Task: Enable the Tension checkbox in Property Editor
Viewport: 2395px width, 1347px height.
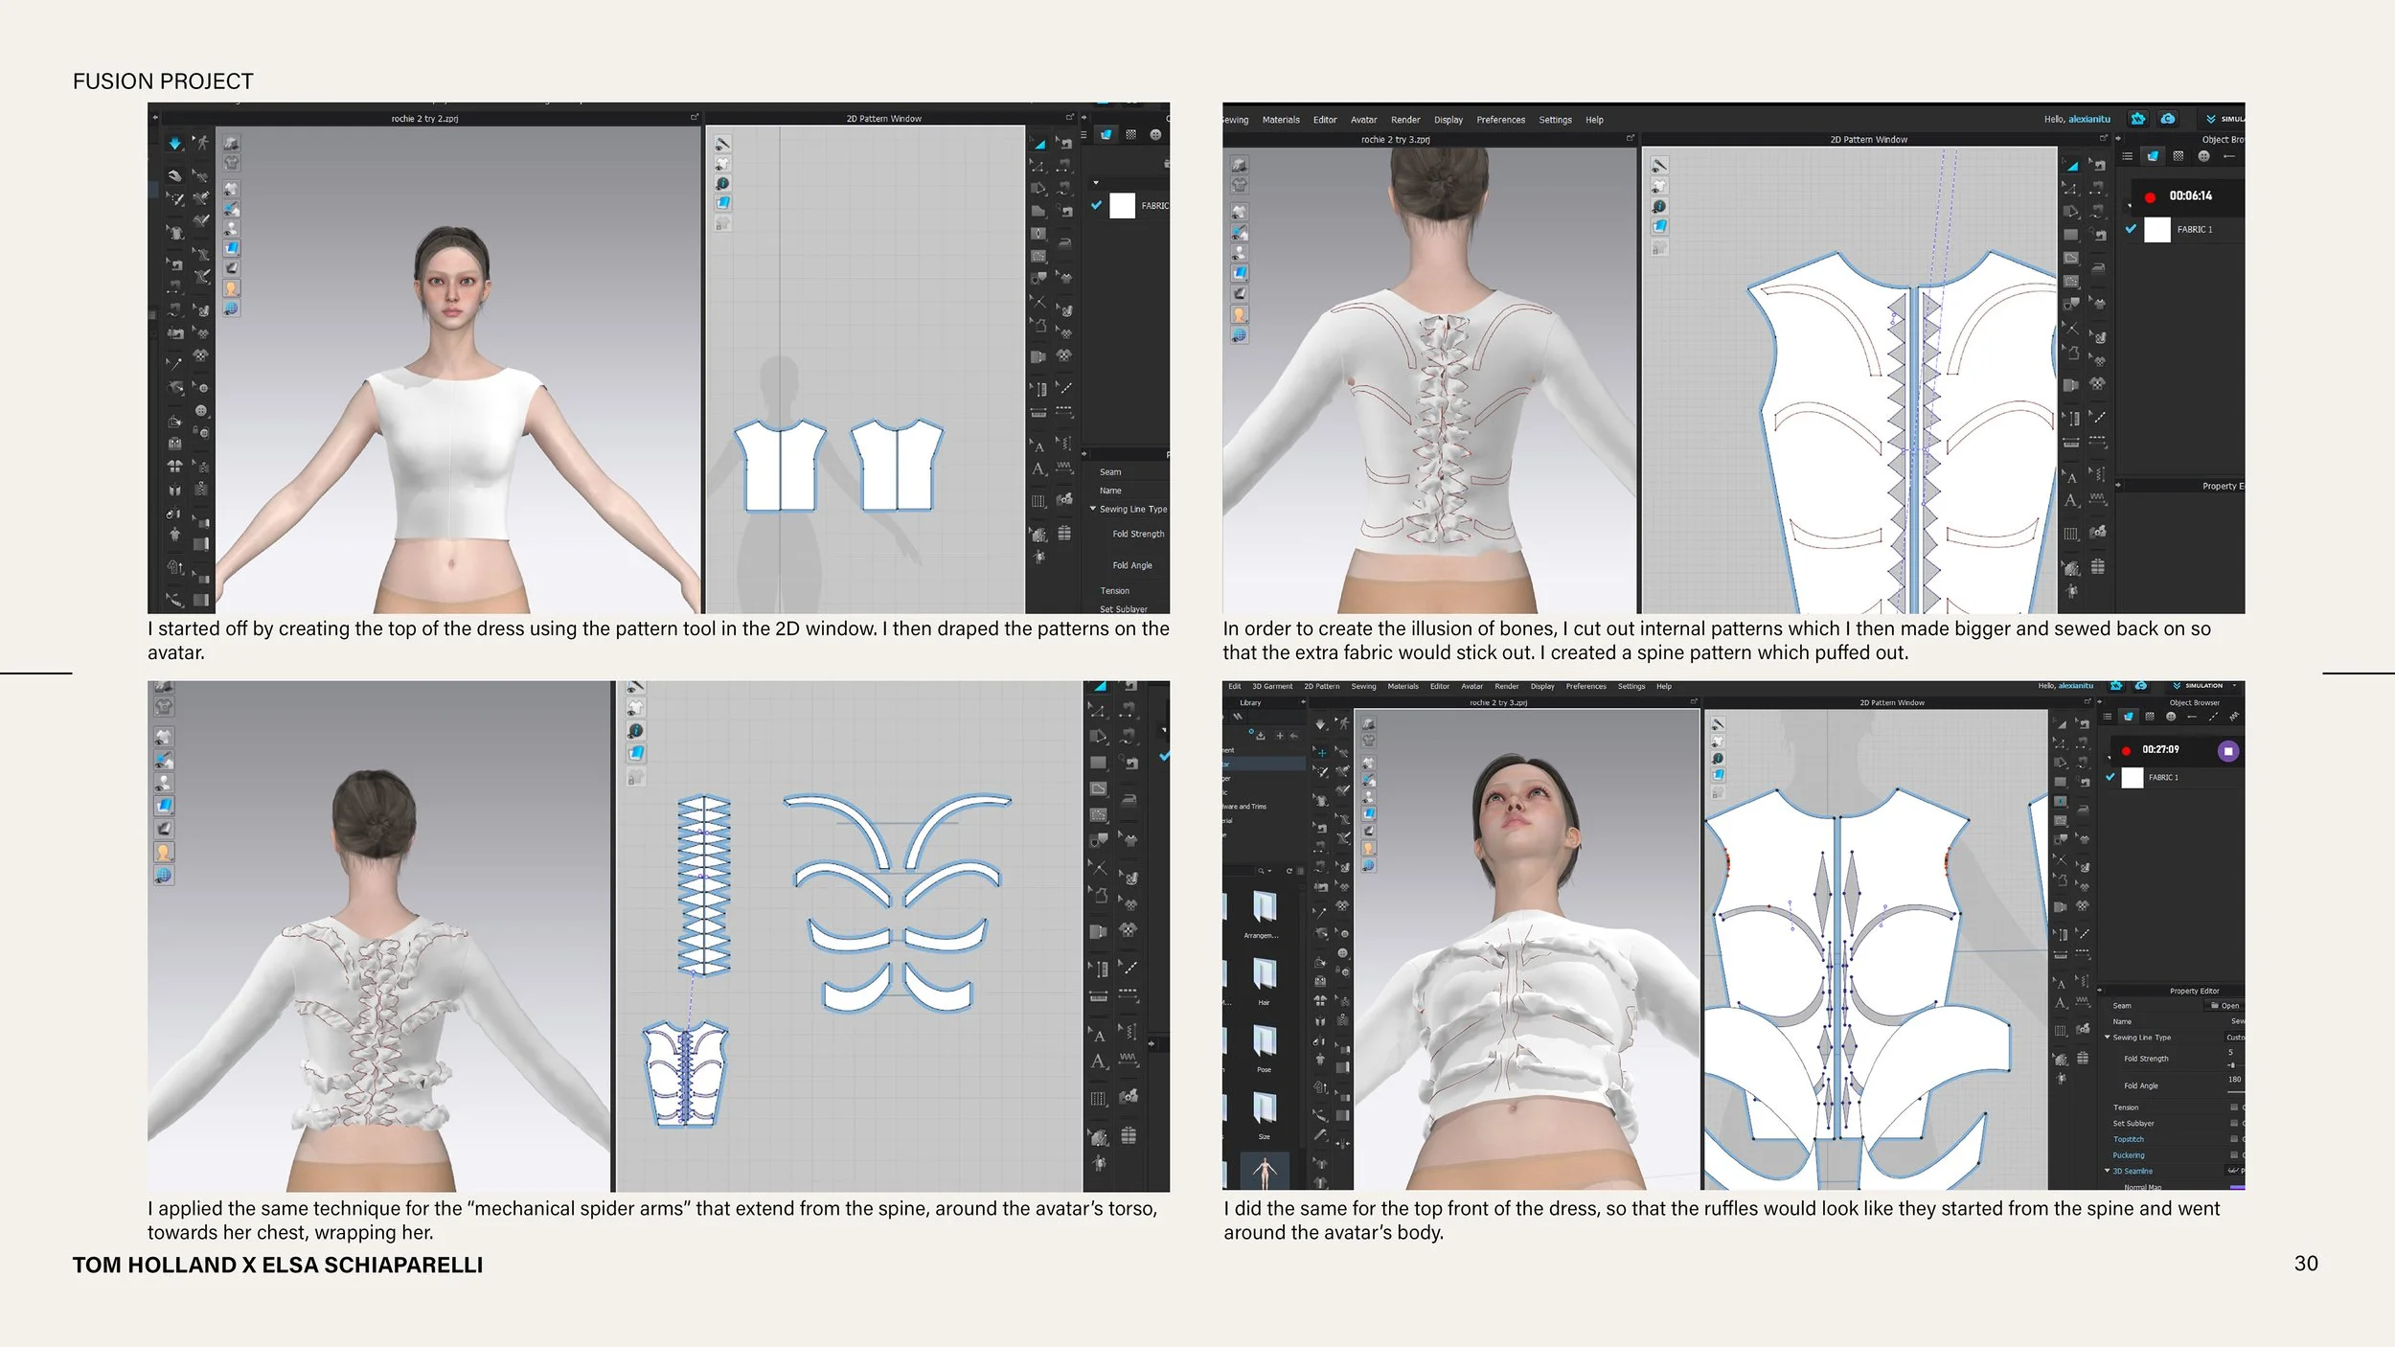Action: (2234, 1107)
